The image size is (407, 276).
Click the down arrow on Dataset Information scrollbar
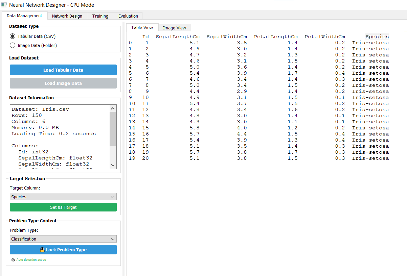pyautogui.click(x=113, y=166)
